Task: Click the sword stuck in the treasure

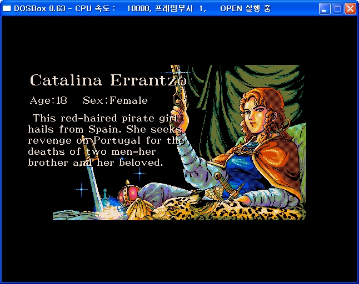Action: pos(92,173)
